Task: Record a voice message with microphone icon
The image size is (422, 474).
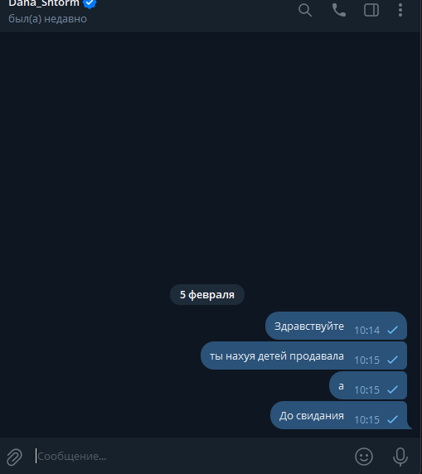Action: point(400,457)
